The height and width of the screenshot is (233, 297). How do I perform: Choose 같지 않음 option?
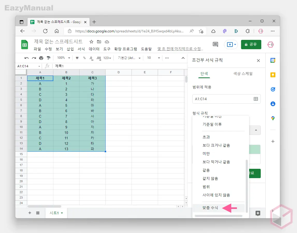(210, 178)
